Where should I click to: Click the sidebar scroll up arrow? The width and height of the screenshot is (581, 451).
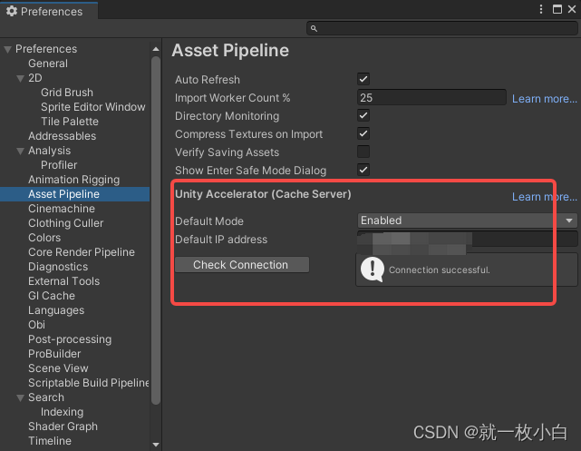pos(156,49)
